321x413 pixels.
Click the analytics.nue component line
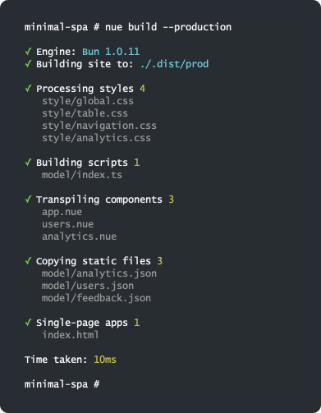[79, 236]
